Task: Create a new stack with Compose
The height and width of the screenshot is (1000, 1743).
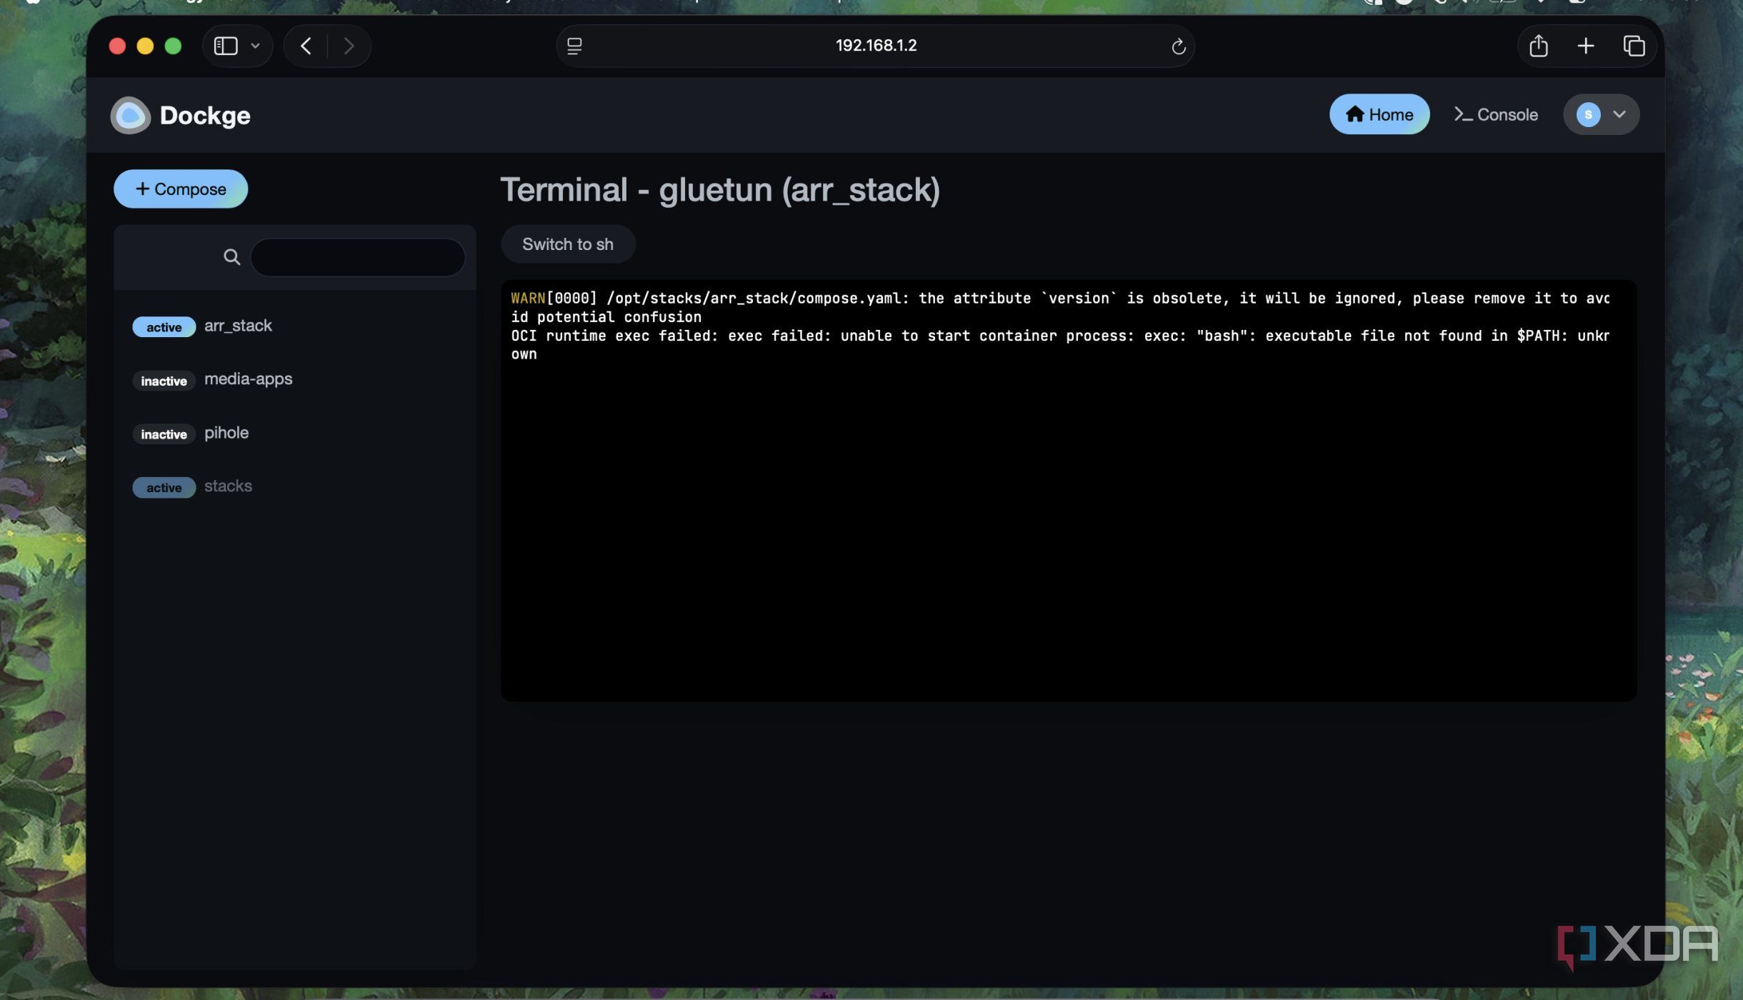Action: (x=181, y=189)
